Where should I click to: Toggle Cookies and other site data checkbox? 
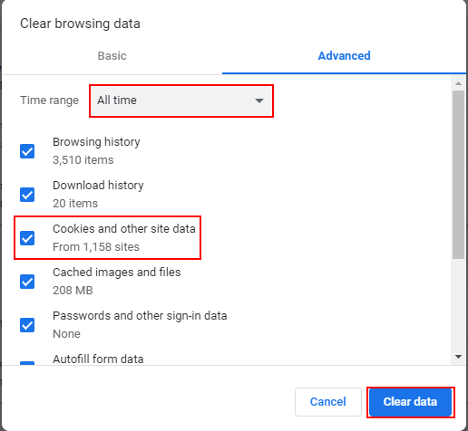pos(27,238)
